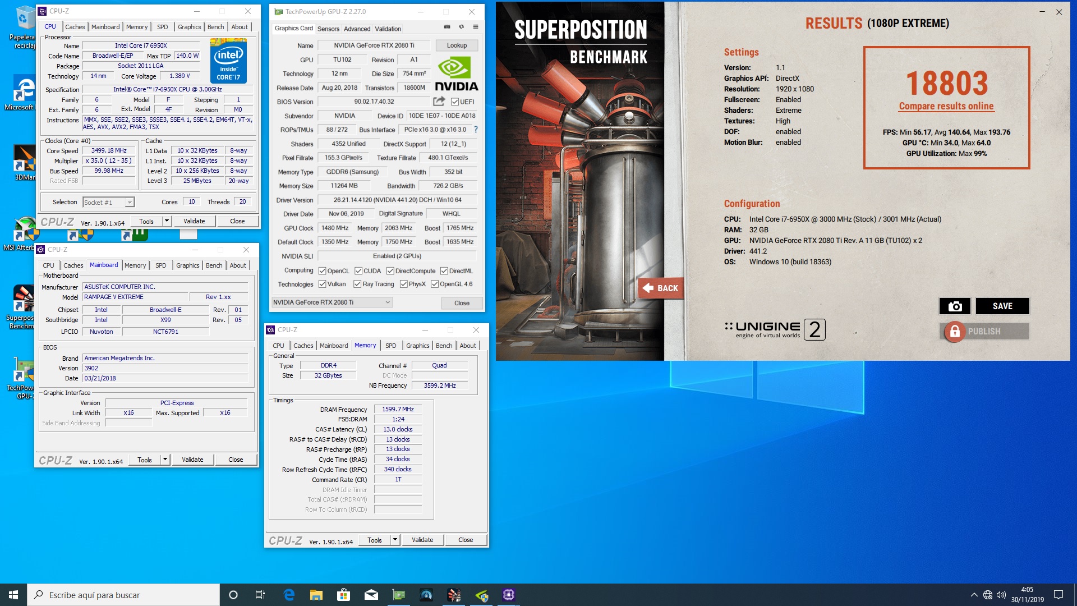Open Microsoft Edge desktop shortcut
This screenshot has height=606, width=1077.
(22, 93)
